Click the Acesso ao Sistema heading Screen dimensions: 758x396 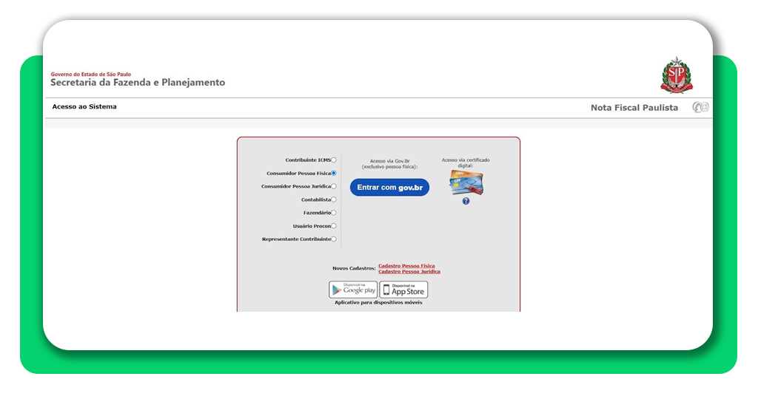click(x=84, y=107)
